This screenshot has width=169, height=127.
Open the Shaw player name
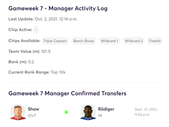[33, 109]
